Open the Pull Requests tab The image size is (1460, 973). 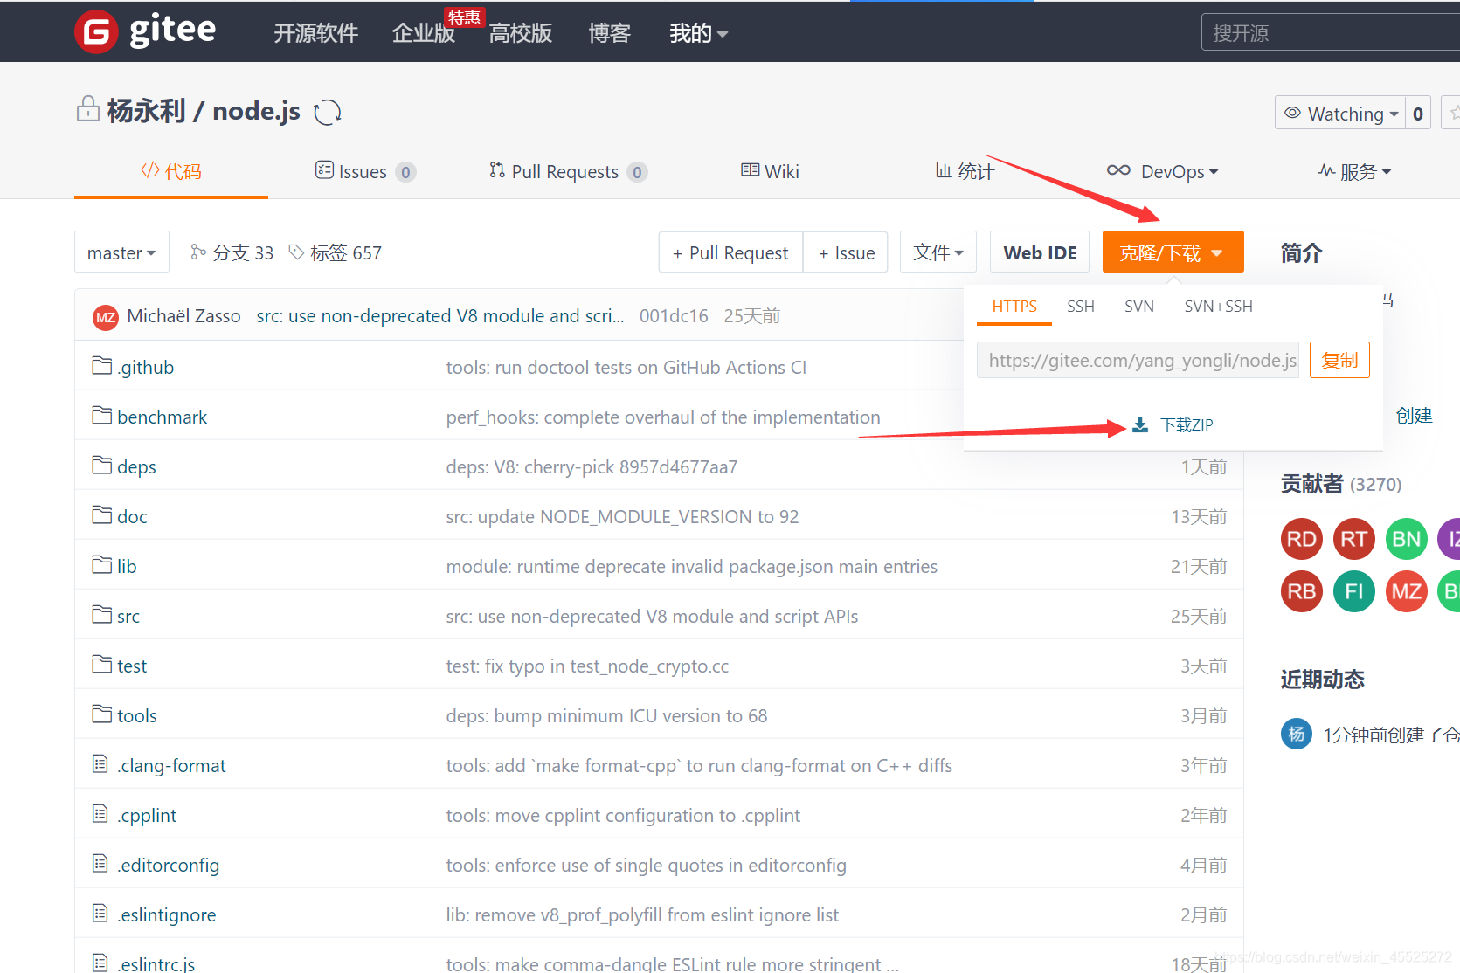click(x=568, y=171)
